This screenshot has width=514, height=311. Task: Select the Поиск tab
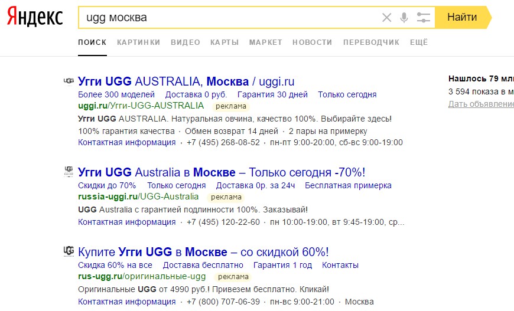[x=92, y=42]
